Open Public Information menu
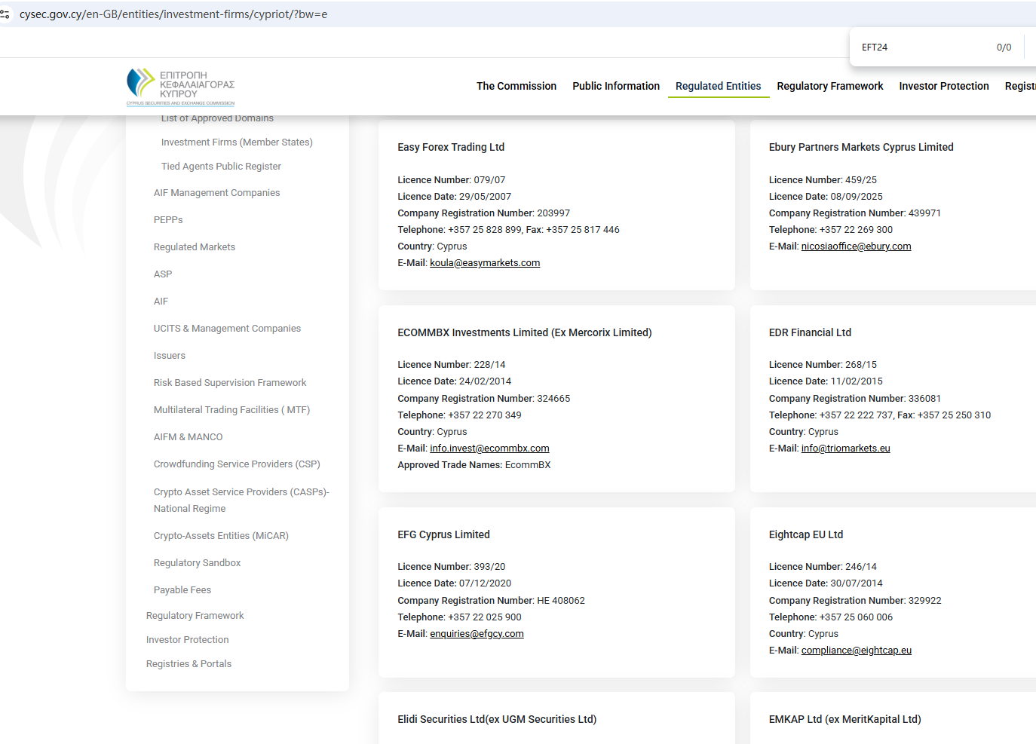The width and height of the screenshot is (1036, 744). pyautogui.click(x=615, y=86)
